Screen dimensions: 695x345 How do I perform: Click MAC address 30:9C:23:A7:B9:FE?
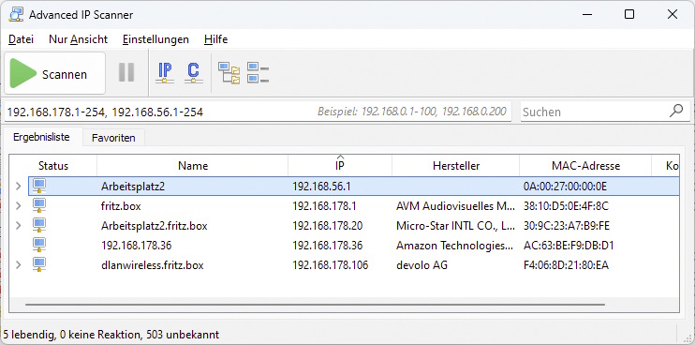click(x=567, y=226)
